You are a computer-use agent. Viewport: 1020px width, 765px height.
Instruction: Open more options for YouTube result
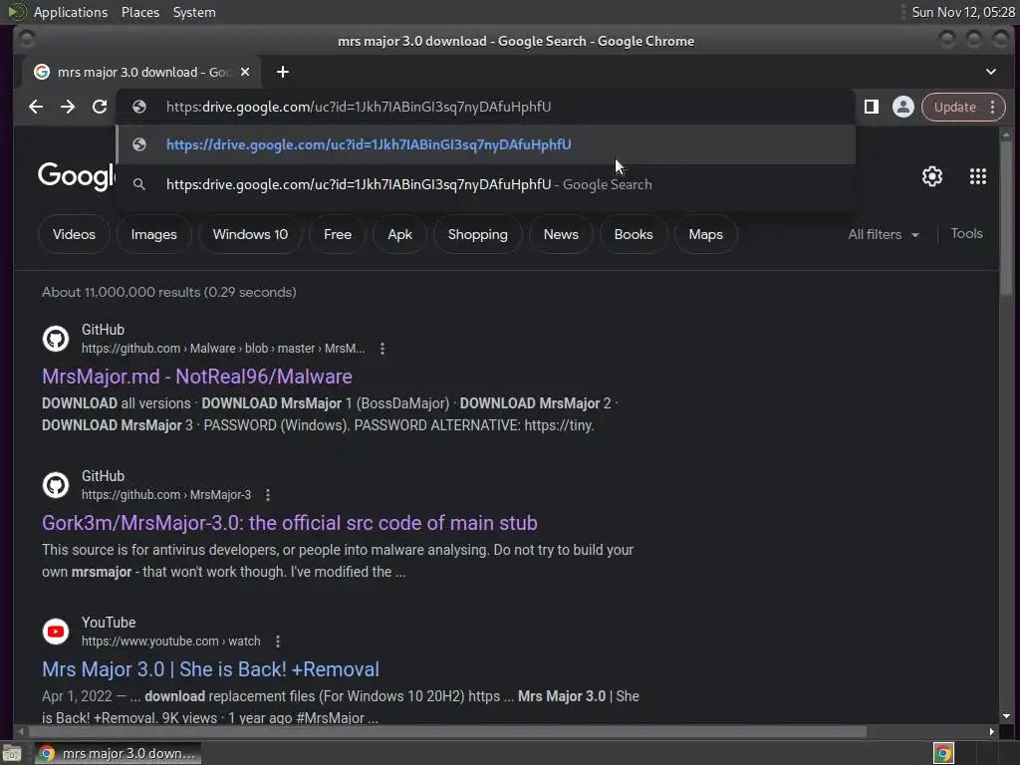click(278, 641)
